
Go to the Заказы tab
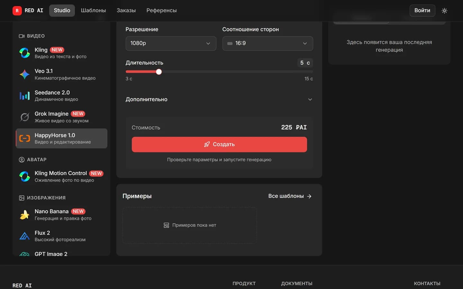click(x=126, y=11)
